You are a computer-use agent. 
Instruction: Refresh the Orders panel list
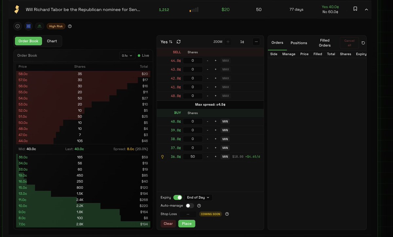pos(363,43)
